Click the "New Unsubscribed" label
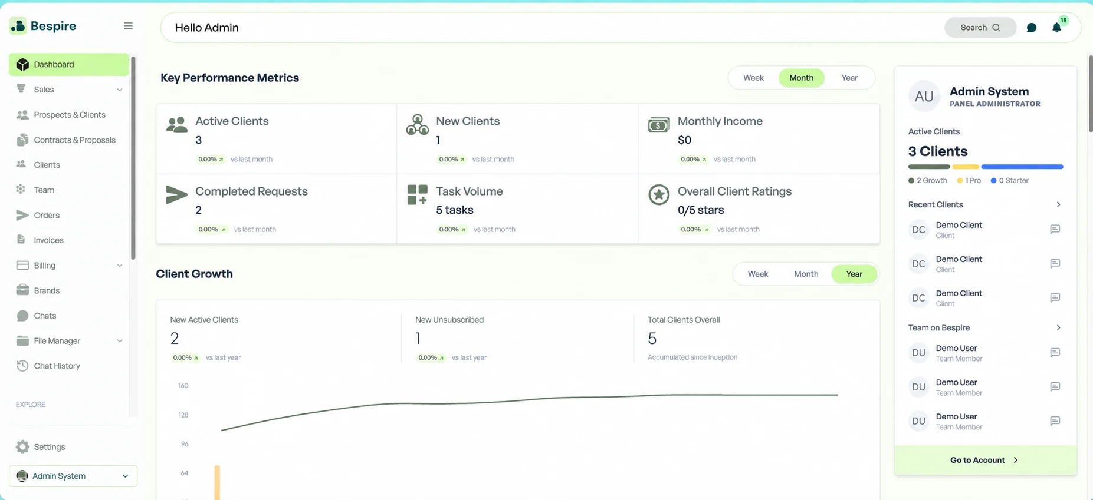Image resolution: width=1093 pixels, height=500 pixels. [449, 320]
